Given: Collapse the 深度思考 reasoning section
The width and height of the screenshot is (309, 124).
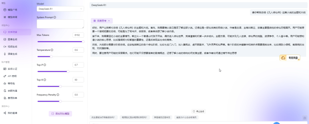Looking at the screenshot, I should point(102,21).
